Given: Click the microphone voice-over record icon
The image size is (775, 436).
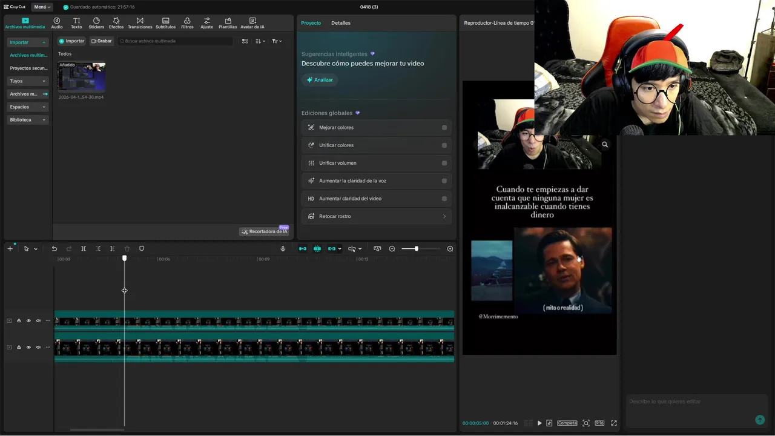Looking at the screenshot, I should click(x=283, y=249).
